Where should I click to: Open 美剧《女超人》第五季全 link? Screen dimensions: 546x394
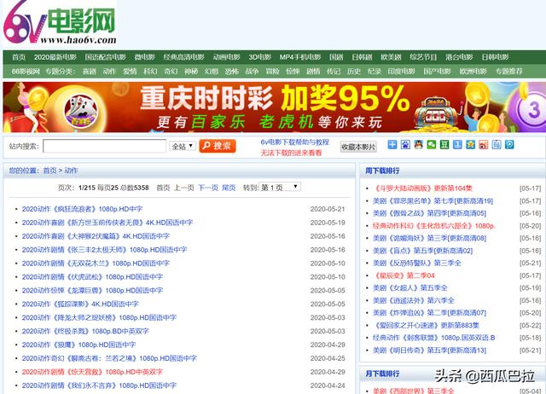point(410,288)
